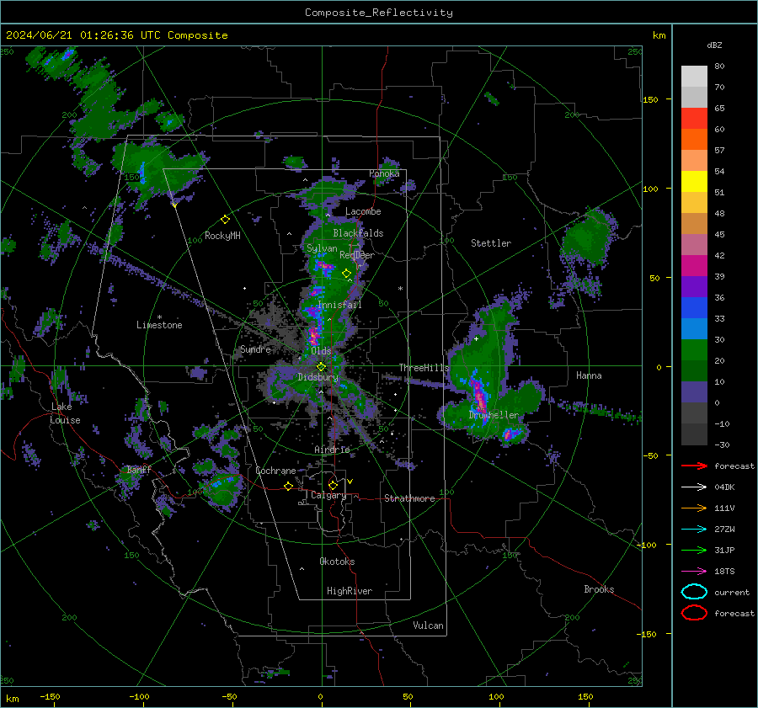The width and height of the screenshot is (758, 708).
Task: Click the yellow V marker northeast of Calgary
Action: [350, 482]
